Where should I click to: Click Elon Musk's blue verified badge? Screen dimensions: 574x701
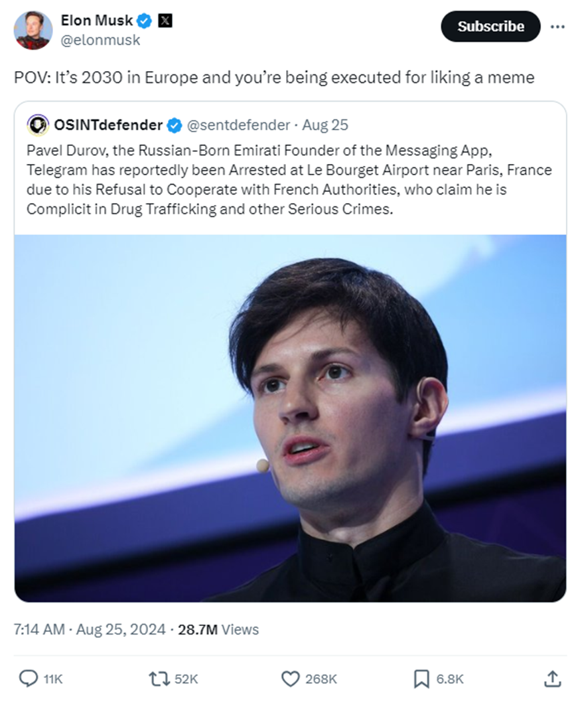[145, 21]
